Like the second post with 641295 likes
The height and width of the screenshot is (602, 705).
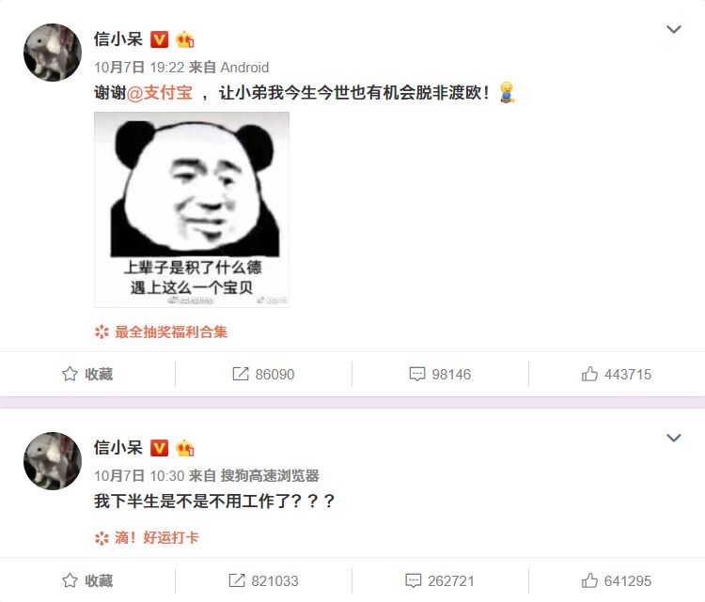pos(617,580)
